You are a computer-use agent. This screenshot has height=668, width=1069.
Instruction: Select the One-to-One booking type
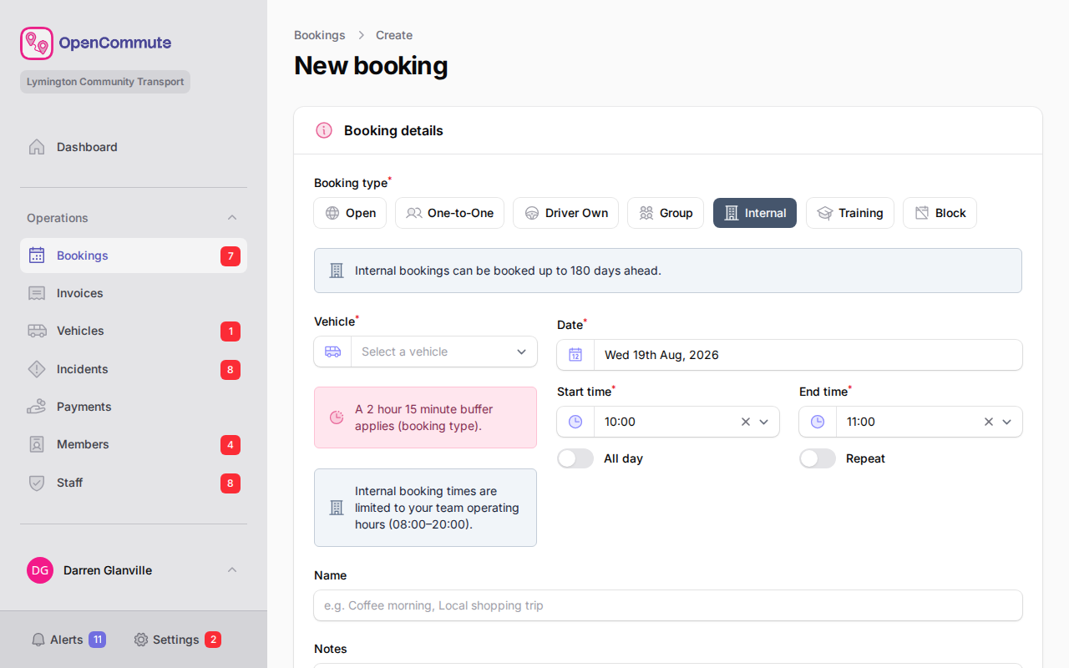[x=449, y=213]
